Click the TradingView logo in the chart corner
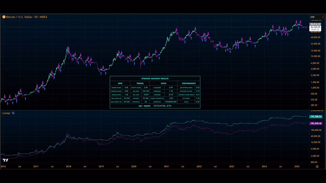Viewport: 326px width, 183px height. (5, 160)
